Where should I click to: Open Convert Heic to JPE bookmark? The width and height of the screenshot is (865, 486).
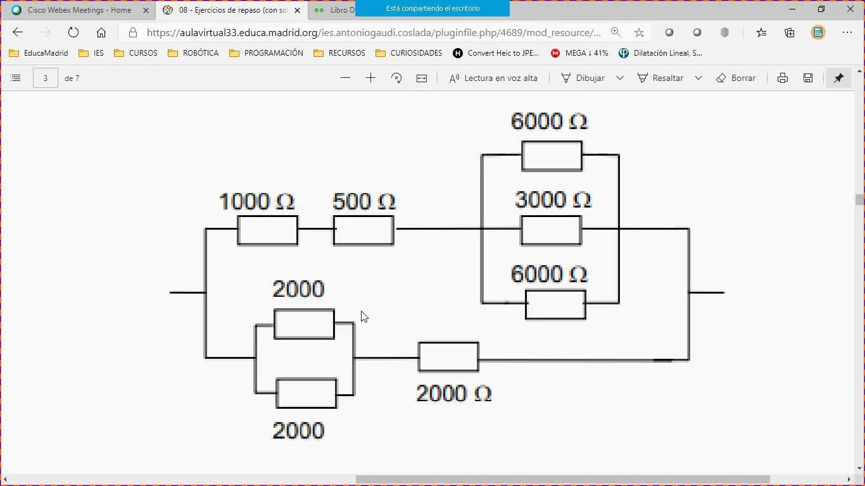point(496,53)
